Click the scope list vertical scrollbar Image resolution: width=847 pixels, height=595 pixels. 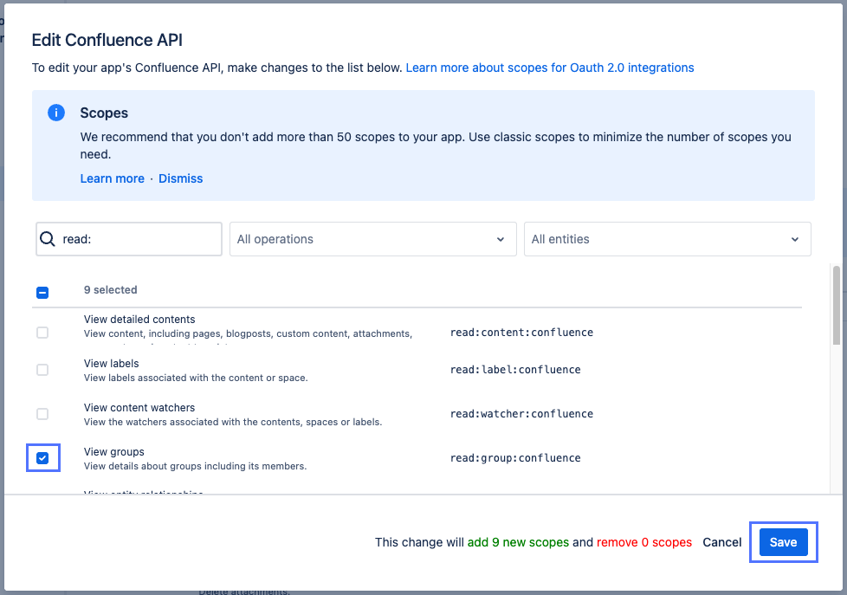point(837,306)
